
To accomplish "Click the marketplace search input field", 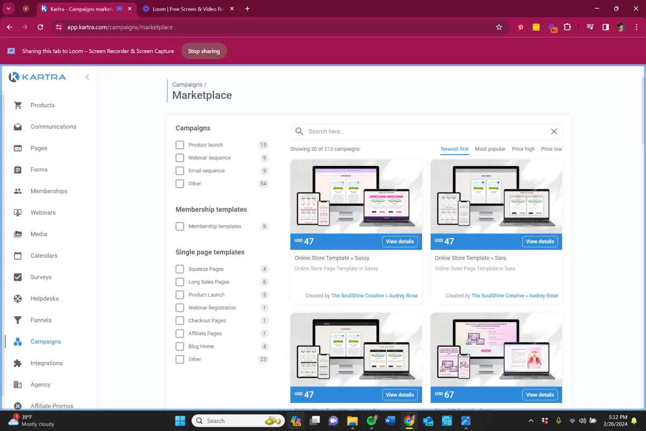I will coord(426,131).
